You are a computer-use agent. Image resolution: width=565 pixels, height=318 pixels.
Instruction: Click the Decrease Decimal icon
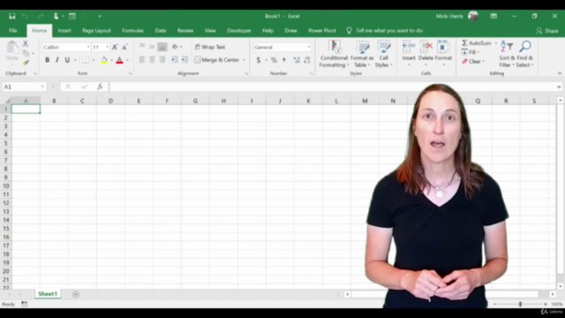tap(307, 60)
